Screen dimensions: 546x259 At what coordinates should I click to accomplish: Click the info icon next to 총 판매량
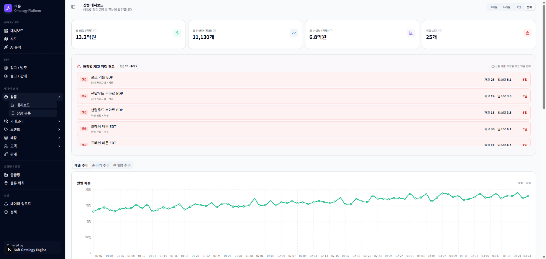(x=214, y=31)
